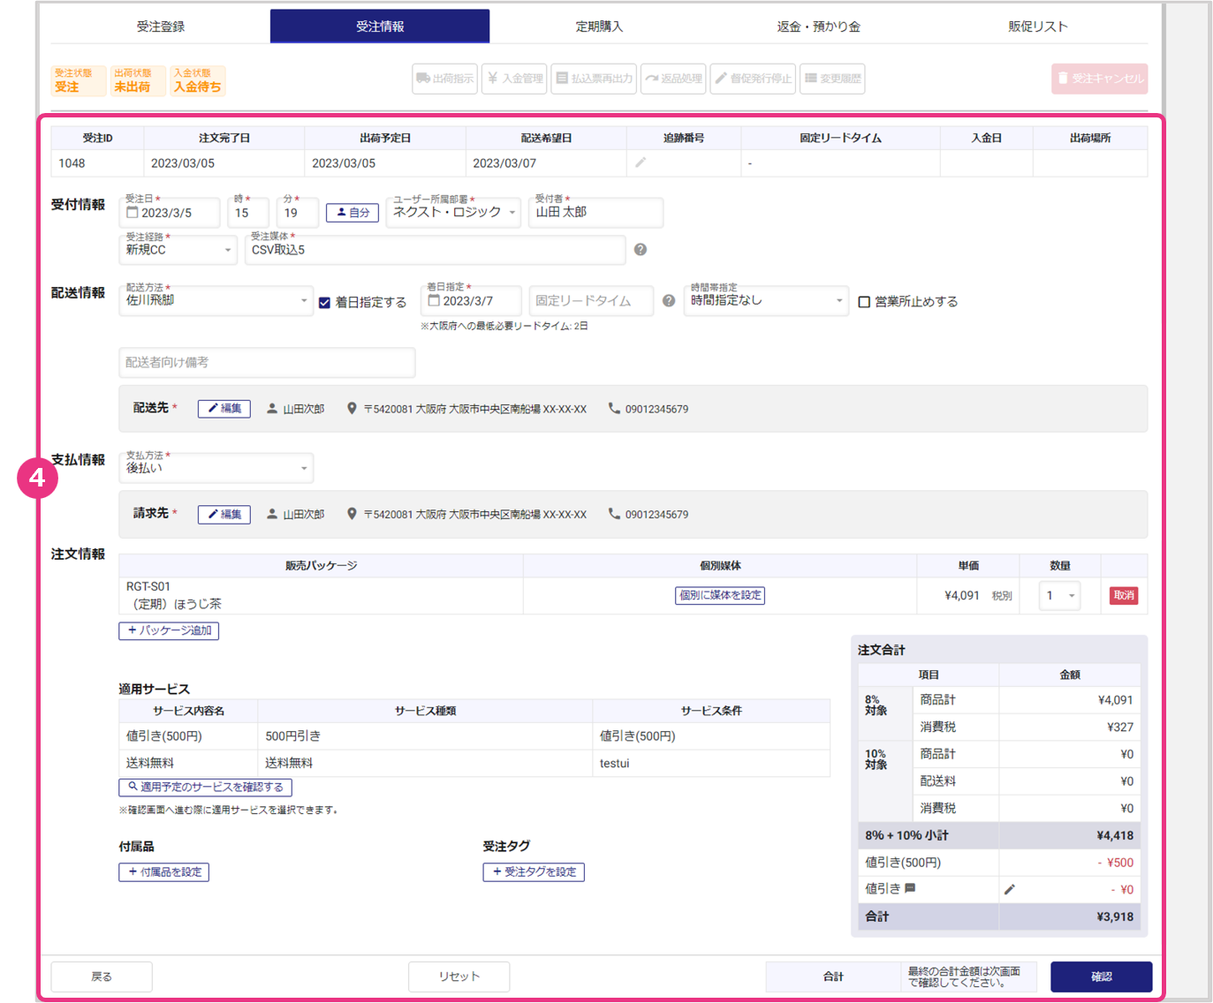Click pencil icon in 値引き row
The height and width of the screenshot is (1003, 1213).
tap(1010, 890)
